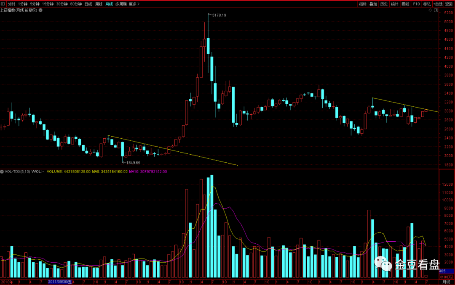Screen dimensions: 455x285
Task: Click the MA5 volume value label
Action: pos(110,172)
